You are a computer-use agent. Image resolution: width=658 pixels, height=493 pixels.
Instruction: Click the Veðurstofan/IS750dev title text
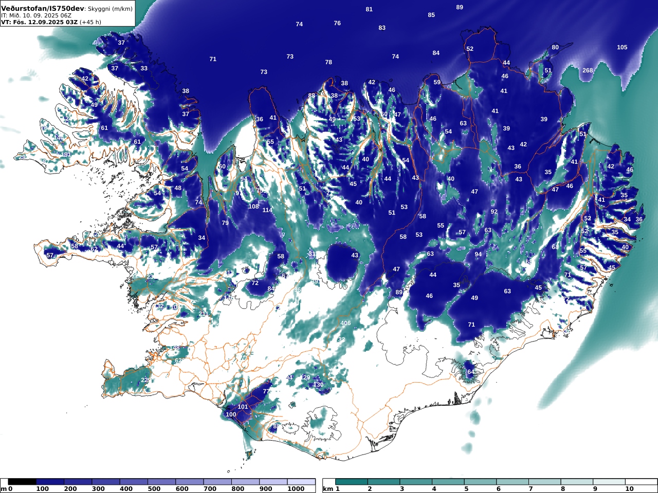click(43, 8)
